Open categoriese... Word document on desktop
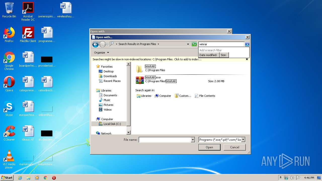The height and width of the screenshot is (181, 322). point(28,84)
